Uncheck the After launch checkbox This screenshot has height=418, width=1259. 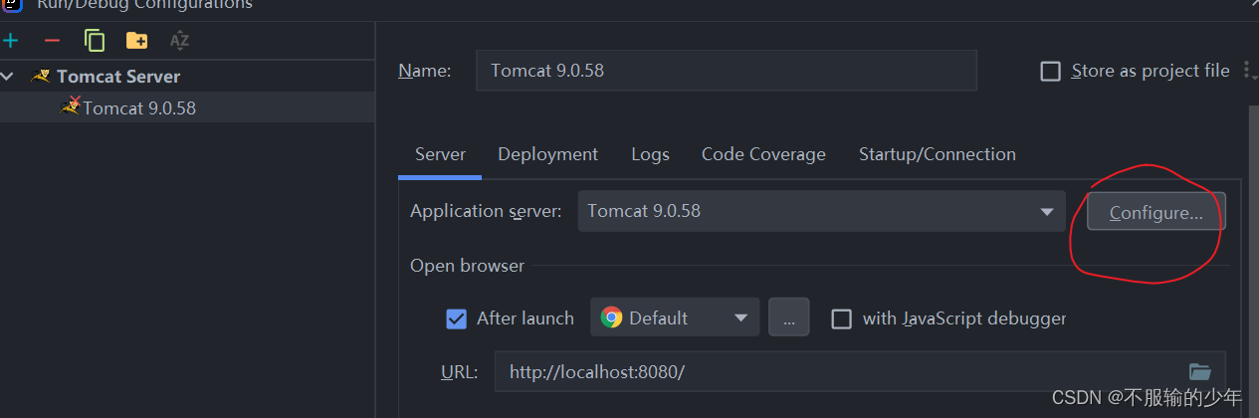(457, 318)
